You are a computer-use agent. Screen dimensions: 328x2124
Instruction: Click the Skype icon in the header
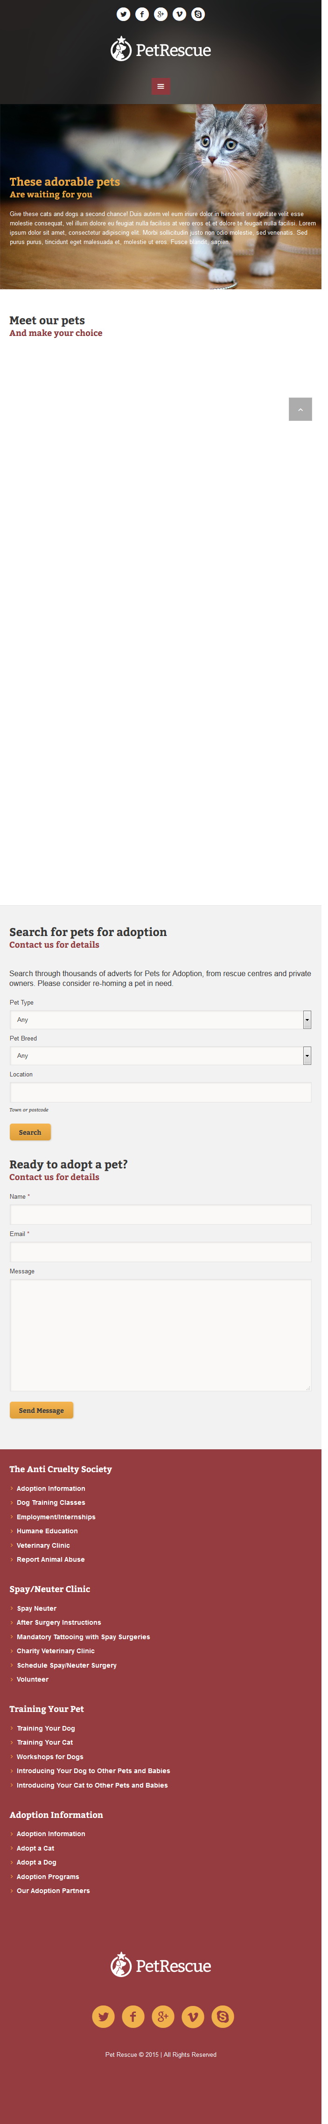point(198,14)
